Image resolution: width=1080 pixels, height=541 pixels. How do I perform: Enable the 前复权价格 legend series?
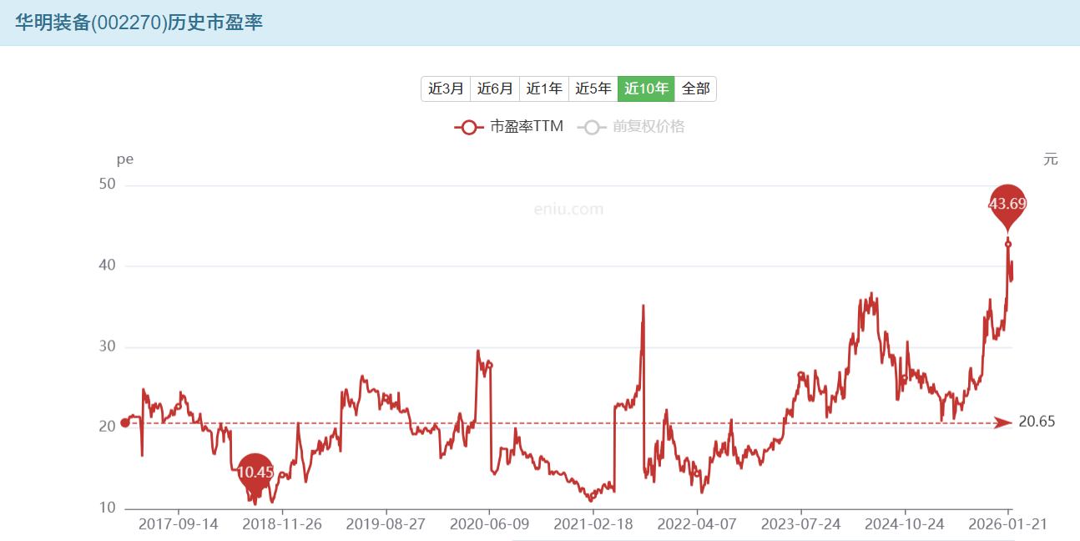[x=631, y=127]
